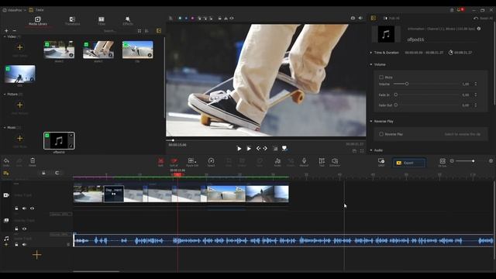The height and width of the screenshot is (279, 496).
Task: Click the zoom-to-fit timeline icon
Action: (443, 162)
